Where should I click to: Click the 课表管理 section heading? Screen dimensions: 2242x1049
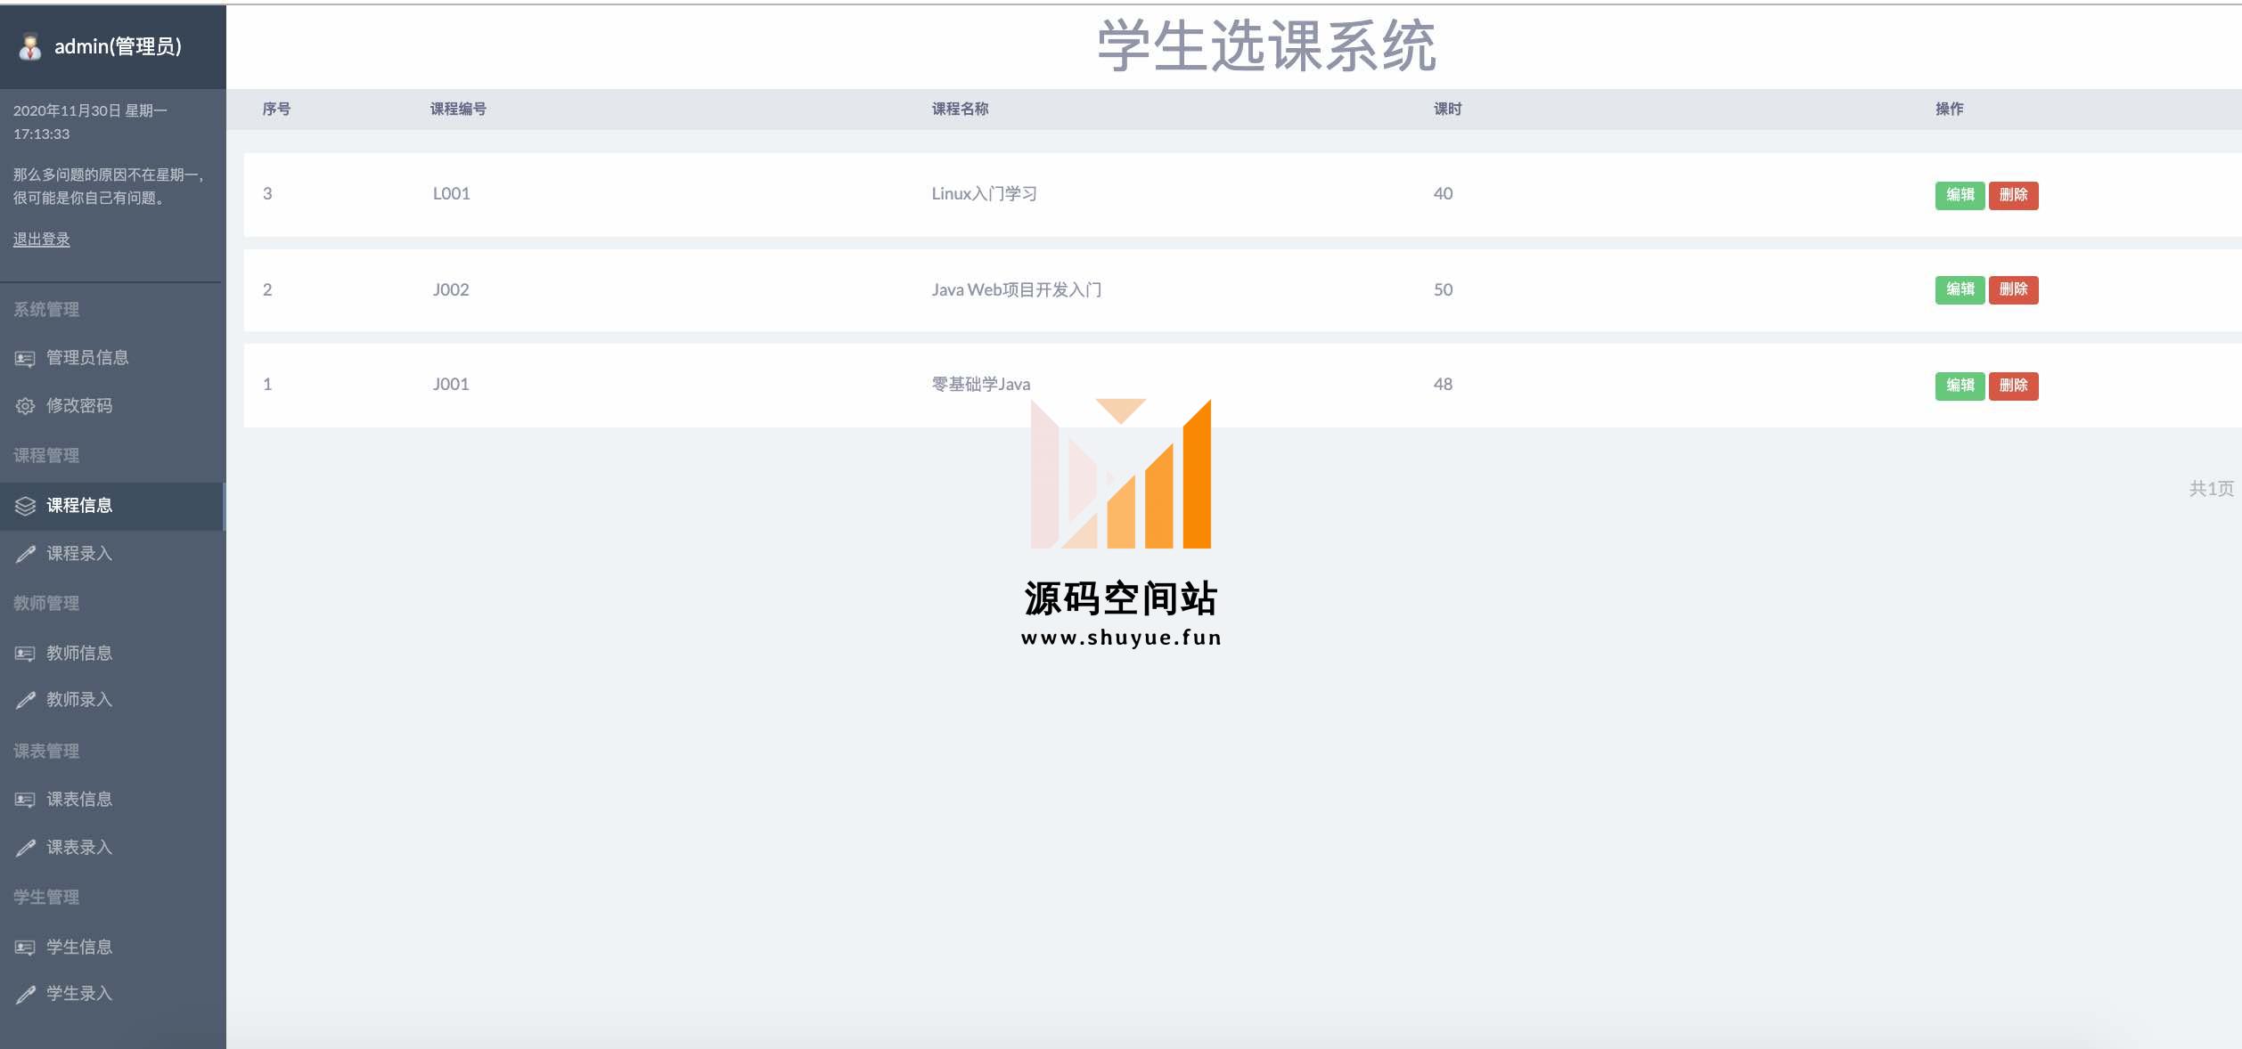46,752
